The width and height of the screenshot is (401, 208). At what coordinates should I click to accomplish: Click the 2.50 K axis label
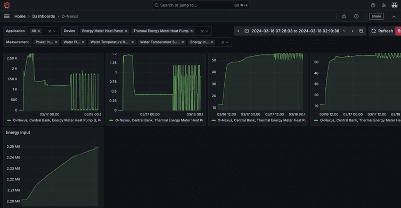pos(12,59)
